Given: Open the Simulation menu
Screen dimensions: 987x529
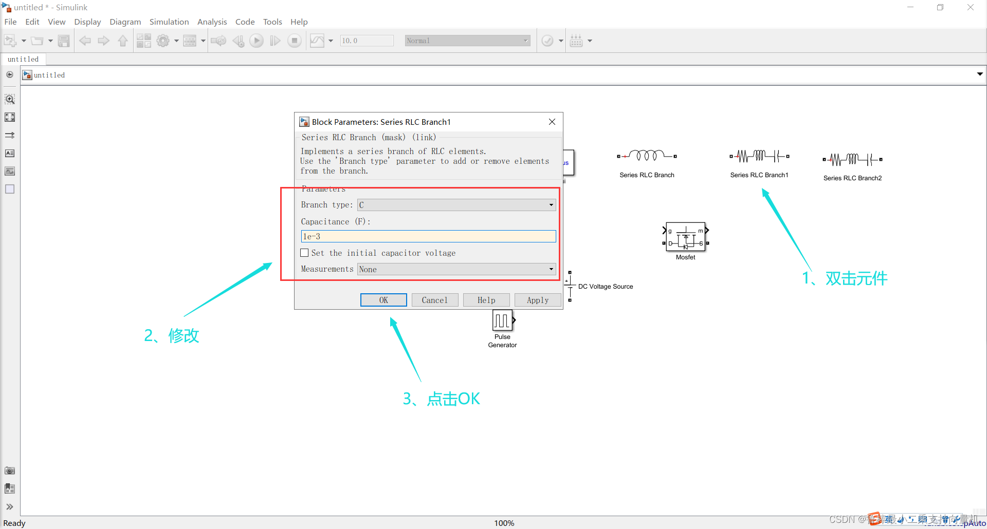Looking at the screenshot, I should (x=169, y=22).
